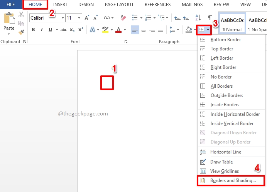Apply subscript formatting
Viewport: 267px width, 192px height.
[72, 30]
